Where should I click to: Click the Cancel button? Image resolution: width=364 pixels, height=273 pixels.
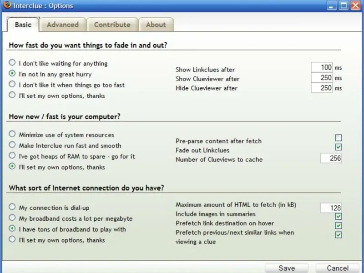[338, 268]
